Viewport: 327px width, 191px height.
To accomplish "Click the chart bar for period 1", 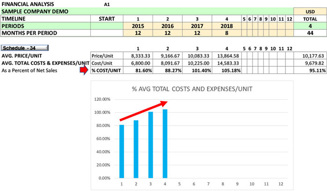I will coord(122,151).
